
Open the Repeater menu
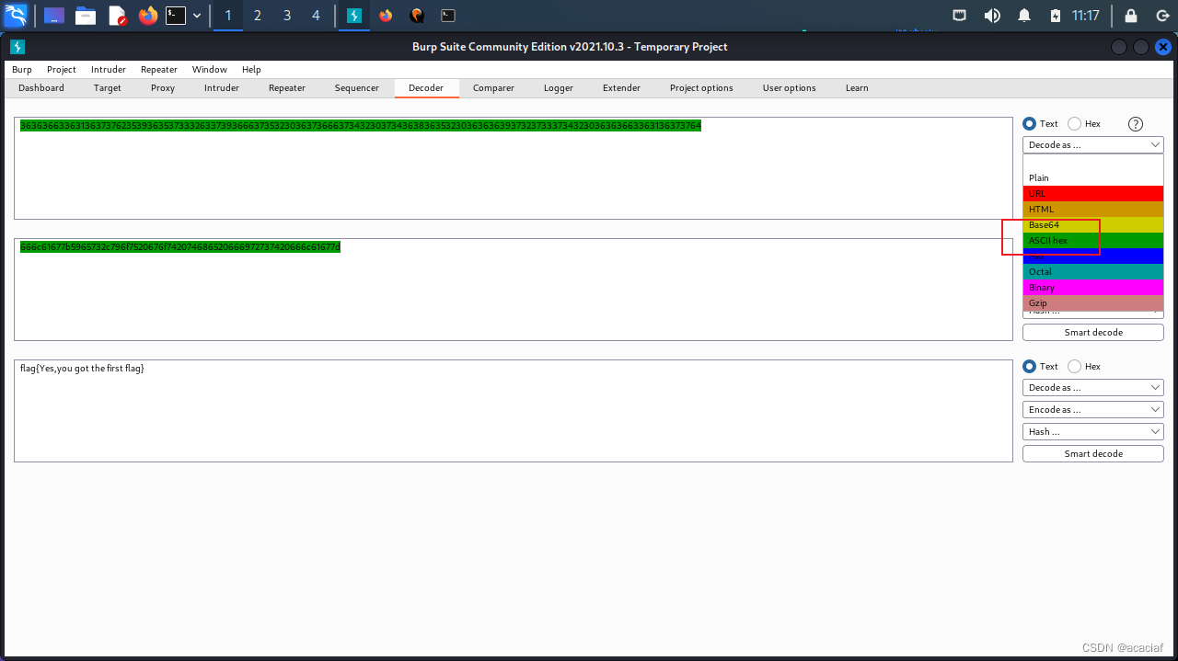[159, 70]
